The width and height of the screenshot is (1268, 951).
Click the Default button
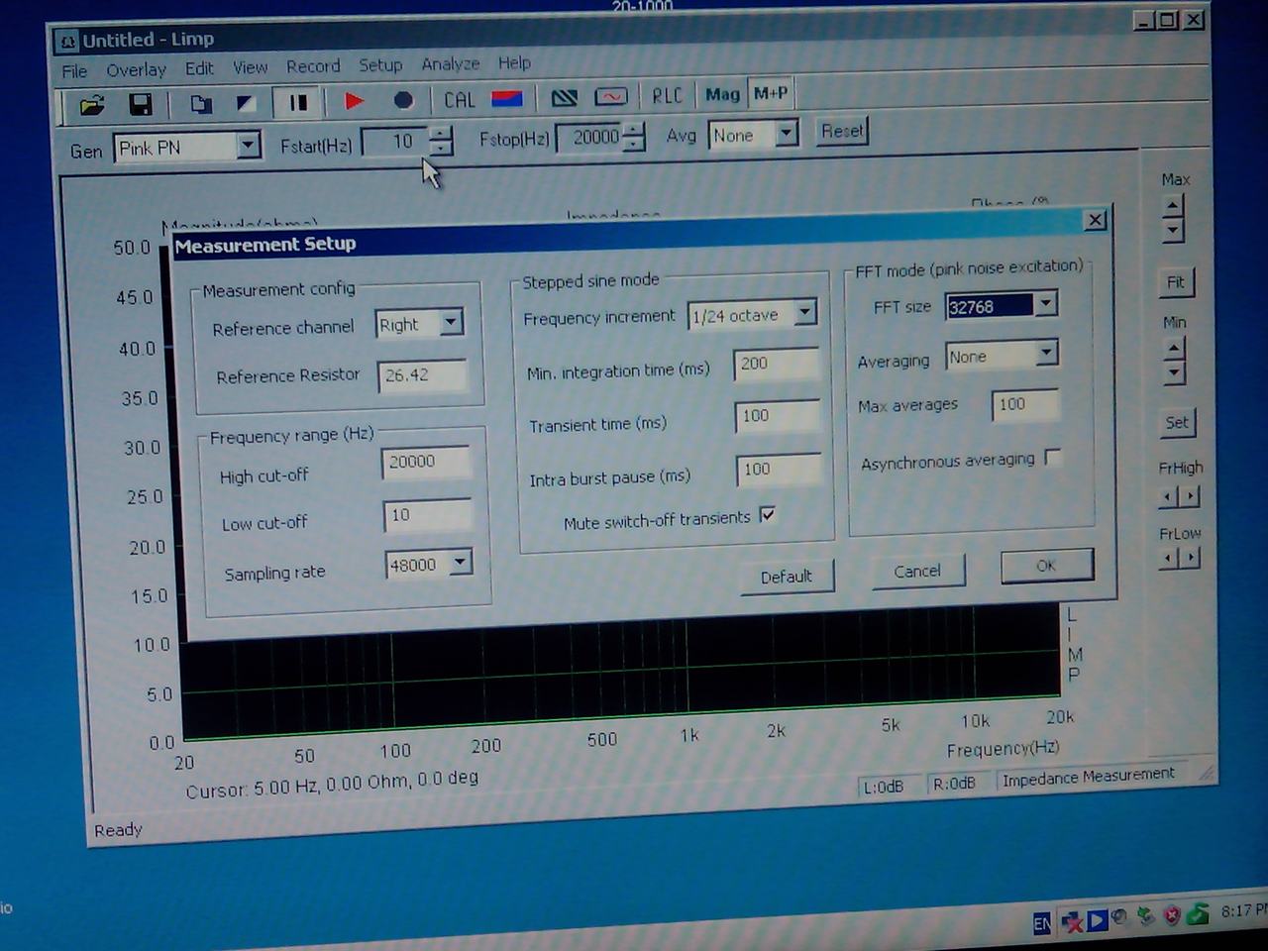(787, 577)
